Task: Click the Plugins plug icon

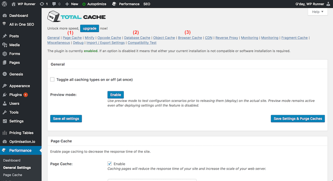Action: (x=5, y=95)
